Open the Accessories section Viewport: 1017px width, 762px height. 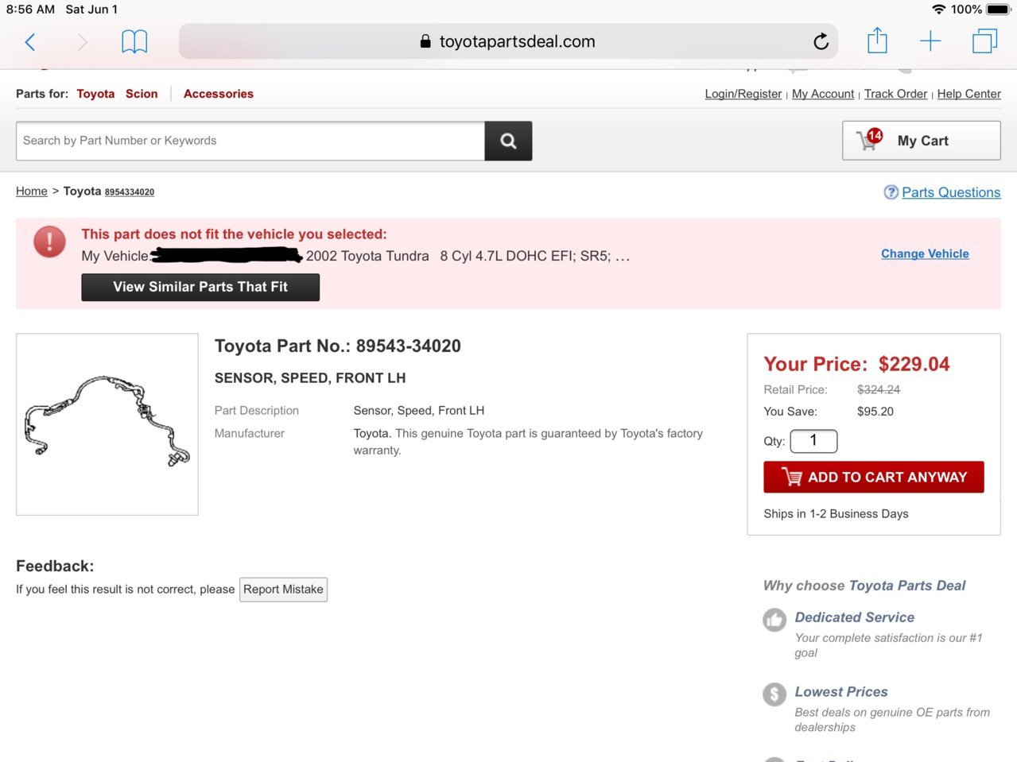219,94
